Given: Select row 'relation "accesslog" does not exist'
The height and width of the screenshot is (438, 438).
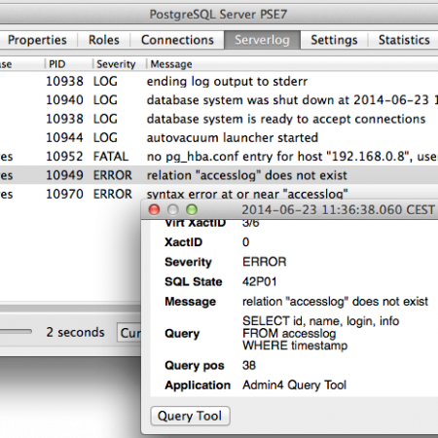Looking at the screenshot, I should click(x=219, y=175).
